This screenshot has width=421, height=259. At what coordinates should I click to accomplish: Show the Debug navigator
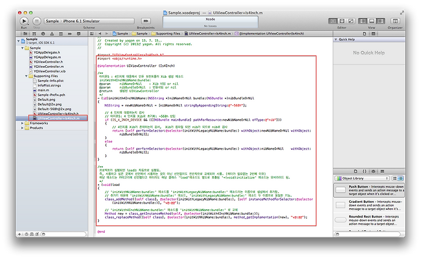(x=61, y=34)
